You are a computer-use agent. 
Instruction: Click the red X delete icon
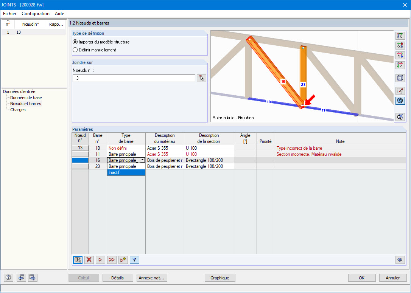click(x=89, y=260)
